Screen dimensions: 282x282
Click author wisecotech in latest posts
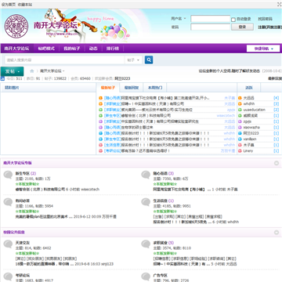click(x=226, y=116)
